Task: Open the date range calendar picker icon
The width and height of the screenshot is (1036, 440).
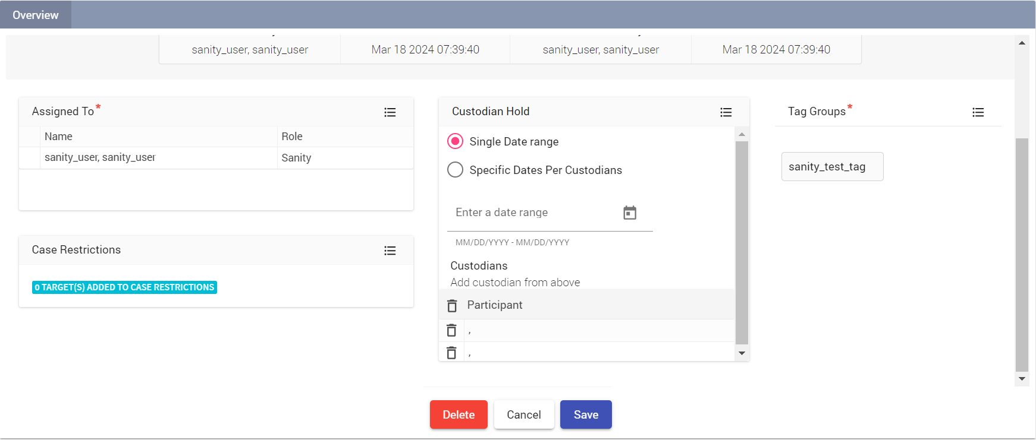Action: point(630,213)
